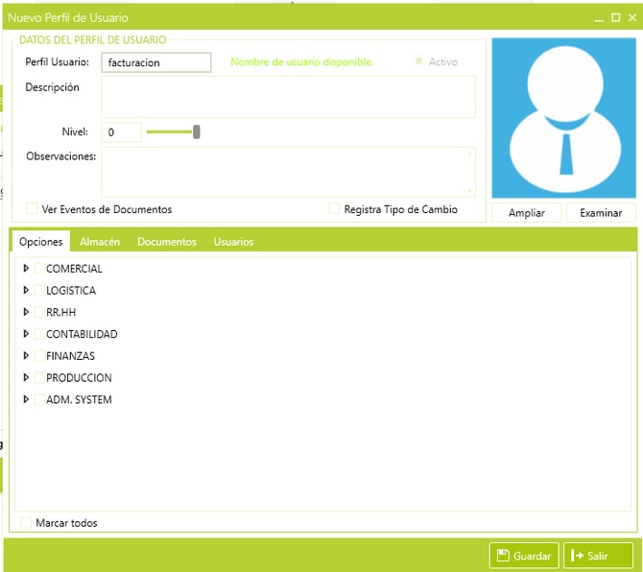643x572 pixels.
Task: Click into the Descripción text box
Action: pos(288,97)
